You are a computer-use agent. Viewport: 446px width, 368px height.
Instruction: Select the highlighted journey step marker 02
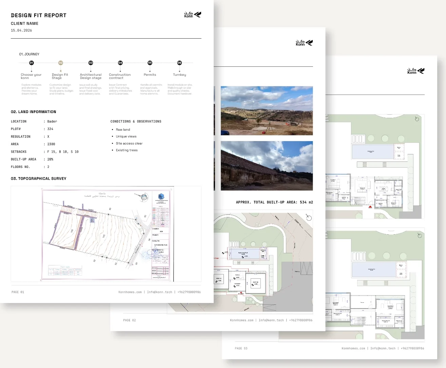[x=61, y=63]
